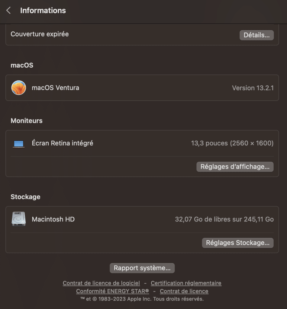Open the coverage Détails button
Viewport: 287px width, 309px height.
pyautogui.click(x=256, y=35)
